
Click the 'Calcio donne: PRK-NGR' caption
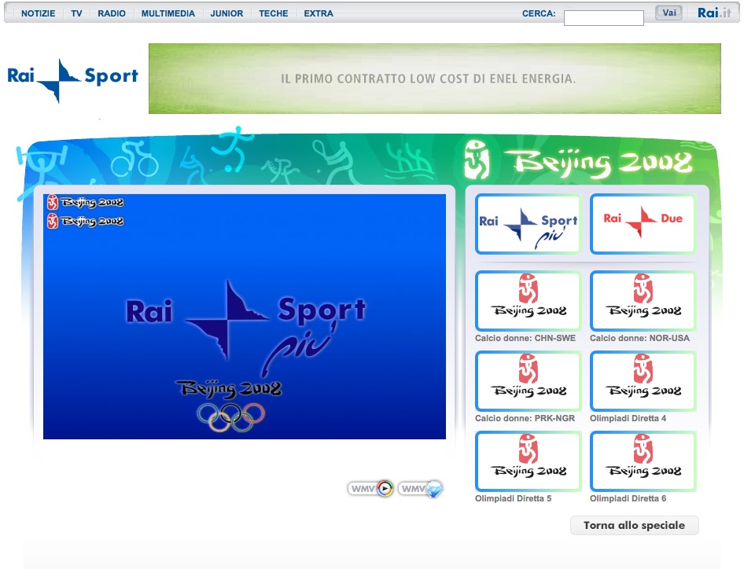click(525, 418)
